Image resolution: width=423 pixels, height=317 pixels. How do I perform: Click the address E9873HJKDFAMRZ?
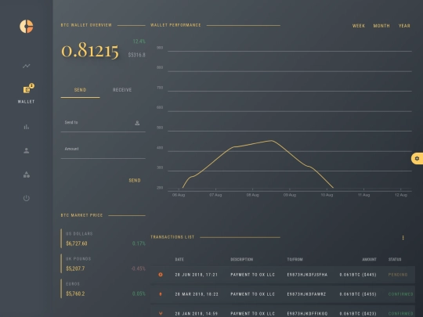306,294
